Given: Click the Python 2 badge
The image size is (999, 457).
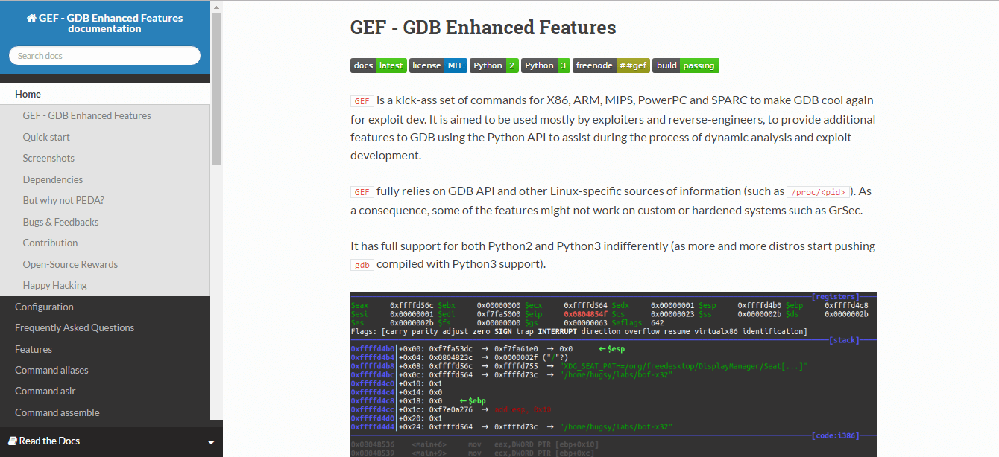Looking at the screenshot, I should (494, 65).
